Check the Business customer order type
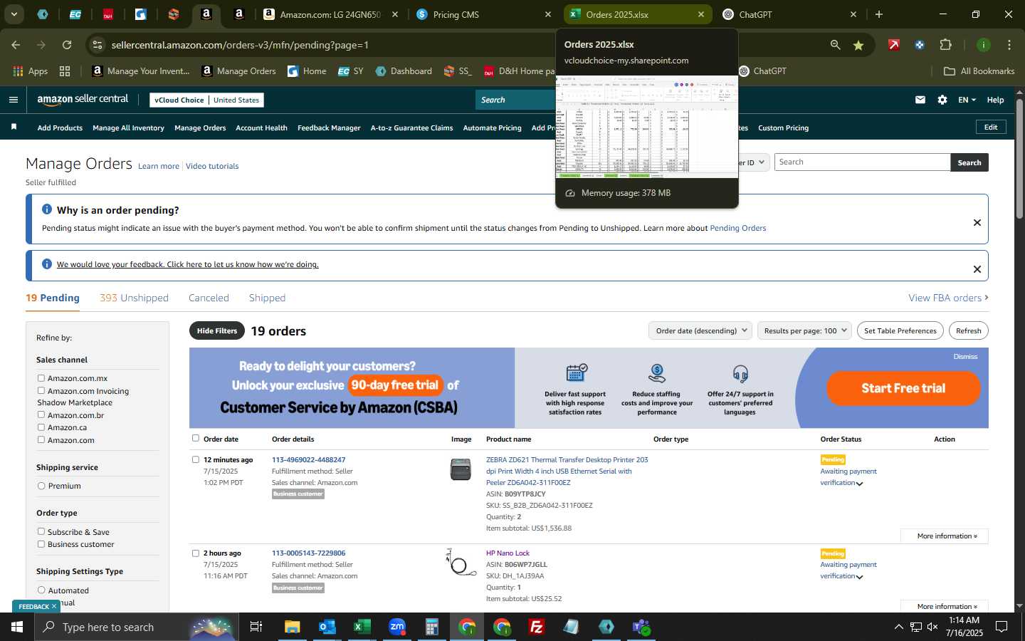1025x641 pixels. point(41,544)
